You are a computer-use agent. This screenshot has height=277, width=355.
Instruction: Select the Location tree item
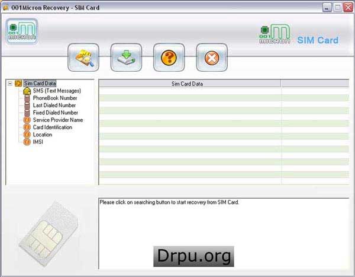(x=43, y=135)
